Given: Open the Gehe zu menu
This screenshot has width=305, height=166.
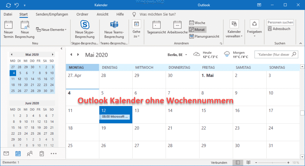Looking at the screenshot, I should tap(136, 29).
